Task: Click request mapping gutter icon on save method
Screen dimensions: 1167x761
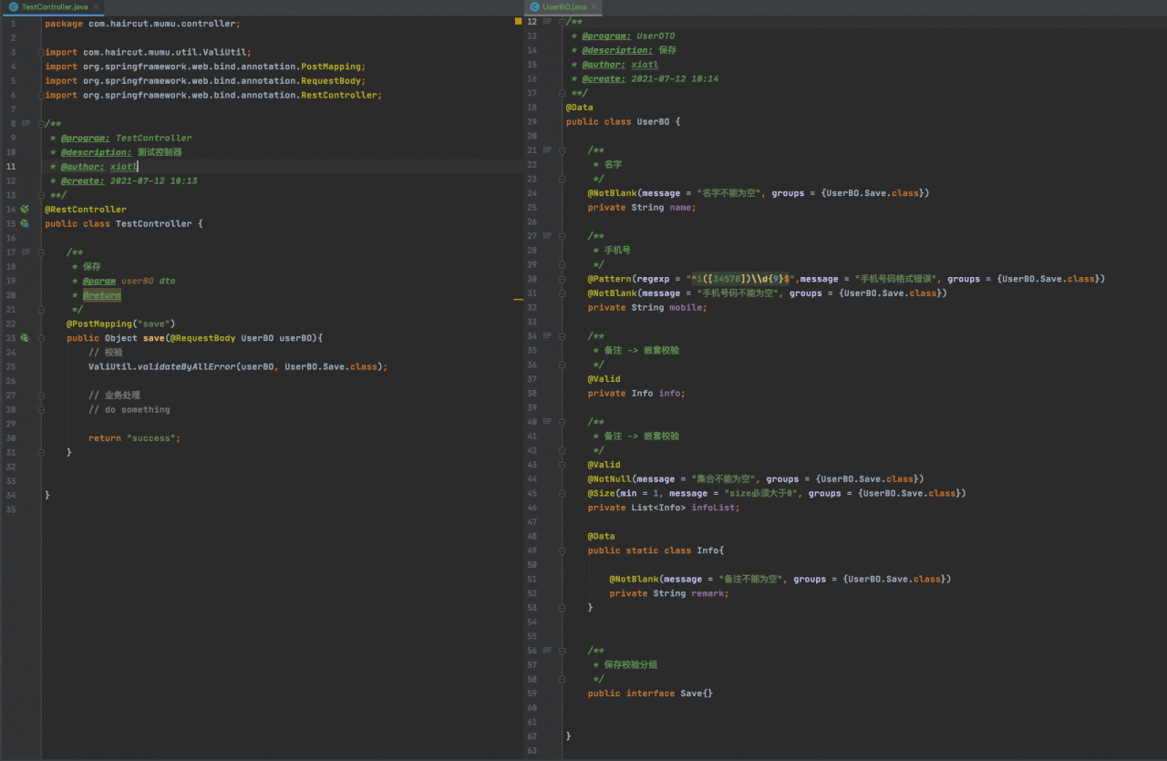Action: (x=25, y=338)
